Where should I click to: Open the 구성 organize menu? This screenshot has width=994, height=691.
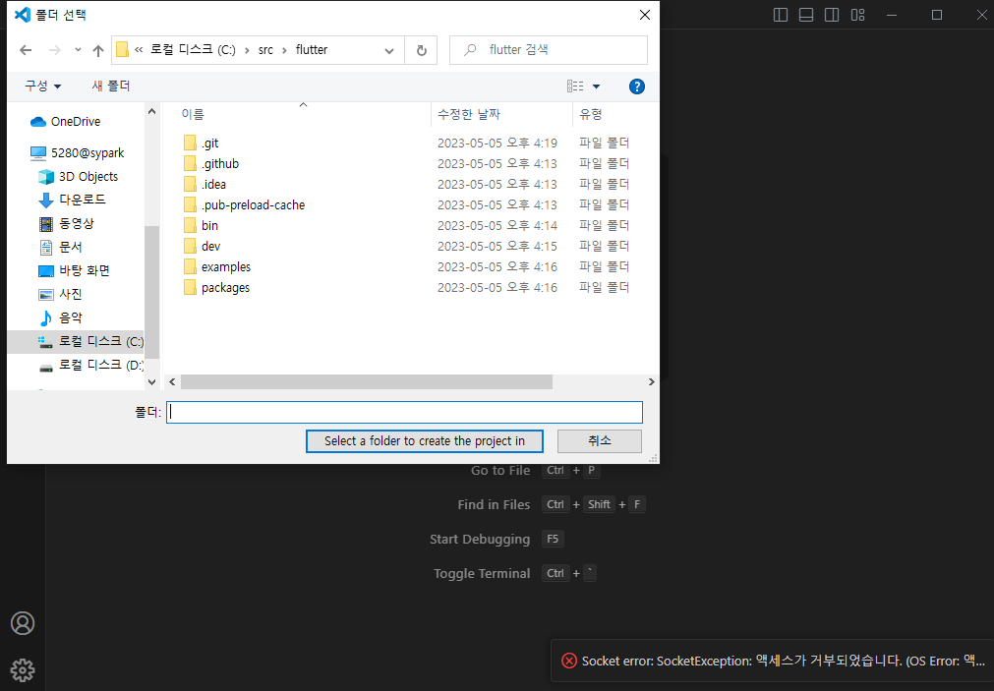(42, 86)
